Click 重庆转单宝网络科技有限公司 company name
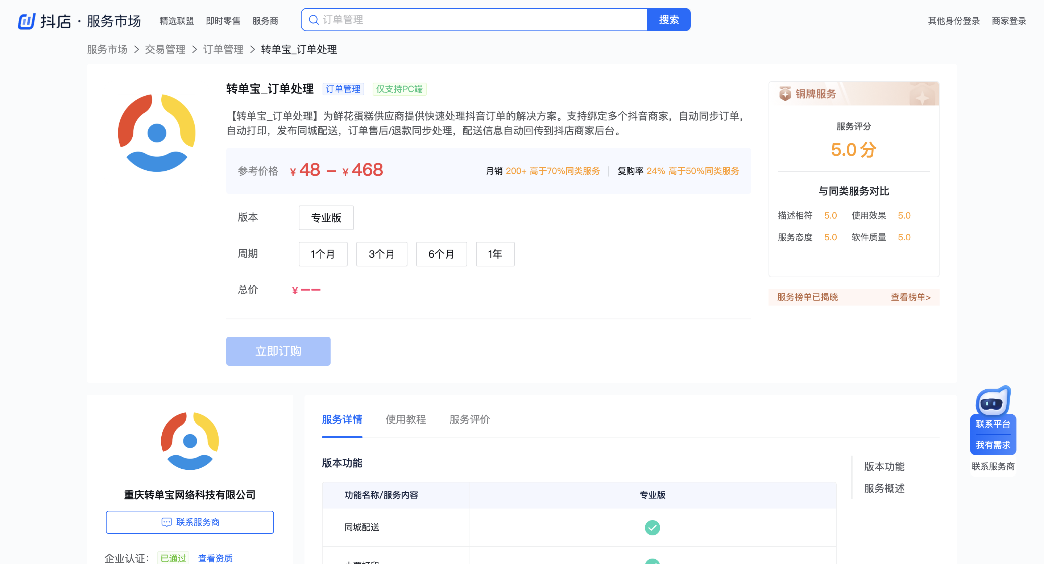The width and height of the screenshot is (1044, 564). click(x=190, y=495)
